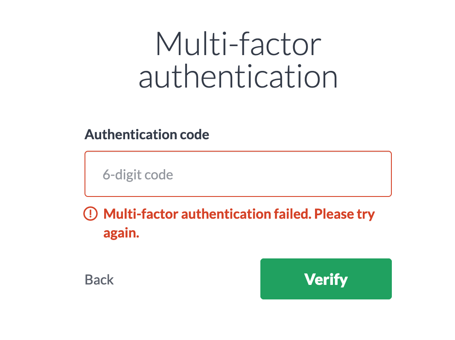Click "Please try" in the red error text
The height and width of the screenshot is (340, 455).
click(344, 214)
